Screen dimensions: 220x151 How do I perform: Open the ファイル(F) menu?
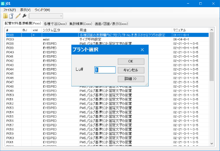tap(9, 10)
